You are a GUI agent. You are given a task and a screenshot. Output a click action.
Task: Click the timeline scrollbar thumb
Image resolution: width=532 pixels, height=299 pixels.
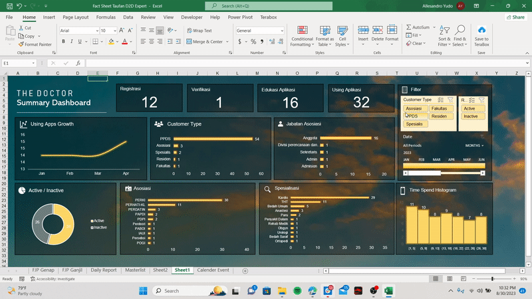tap(424, 173)
